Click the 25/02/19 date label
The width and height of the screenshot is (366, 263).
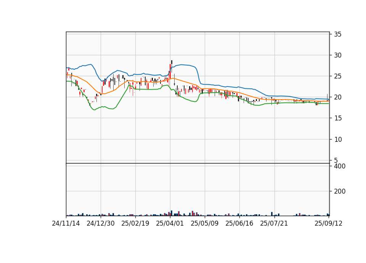point(135,223)
